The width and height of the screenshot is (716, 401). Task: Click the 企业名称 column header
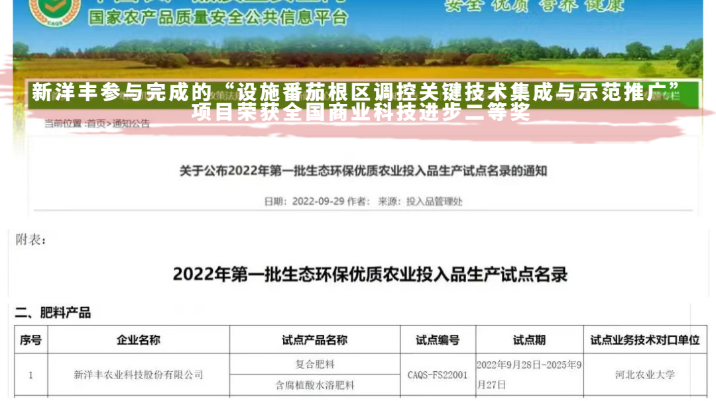coord(139,340)
